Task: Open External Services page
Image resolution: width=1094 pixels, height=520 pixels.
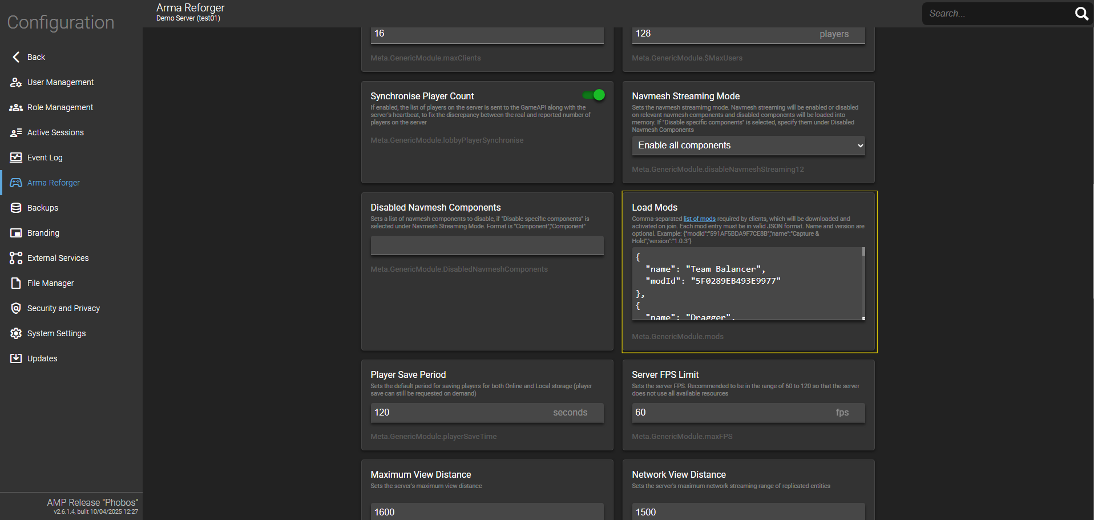Action: click(71, 258)
